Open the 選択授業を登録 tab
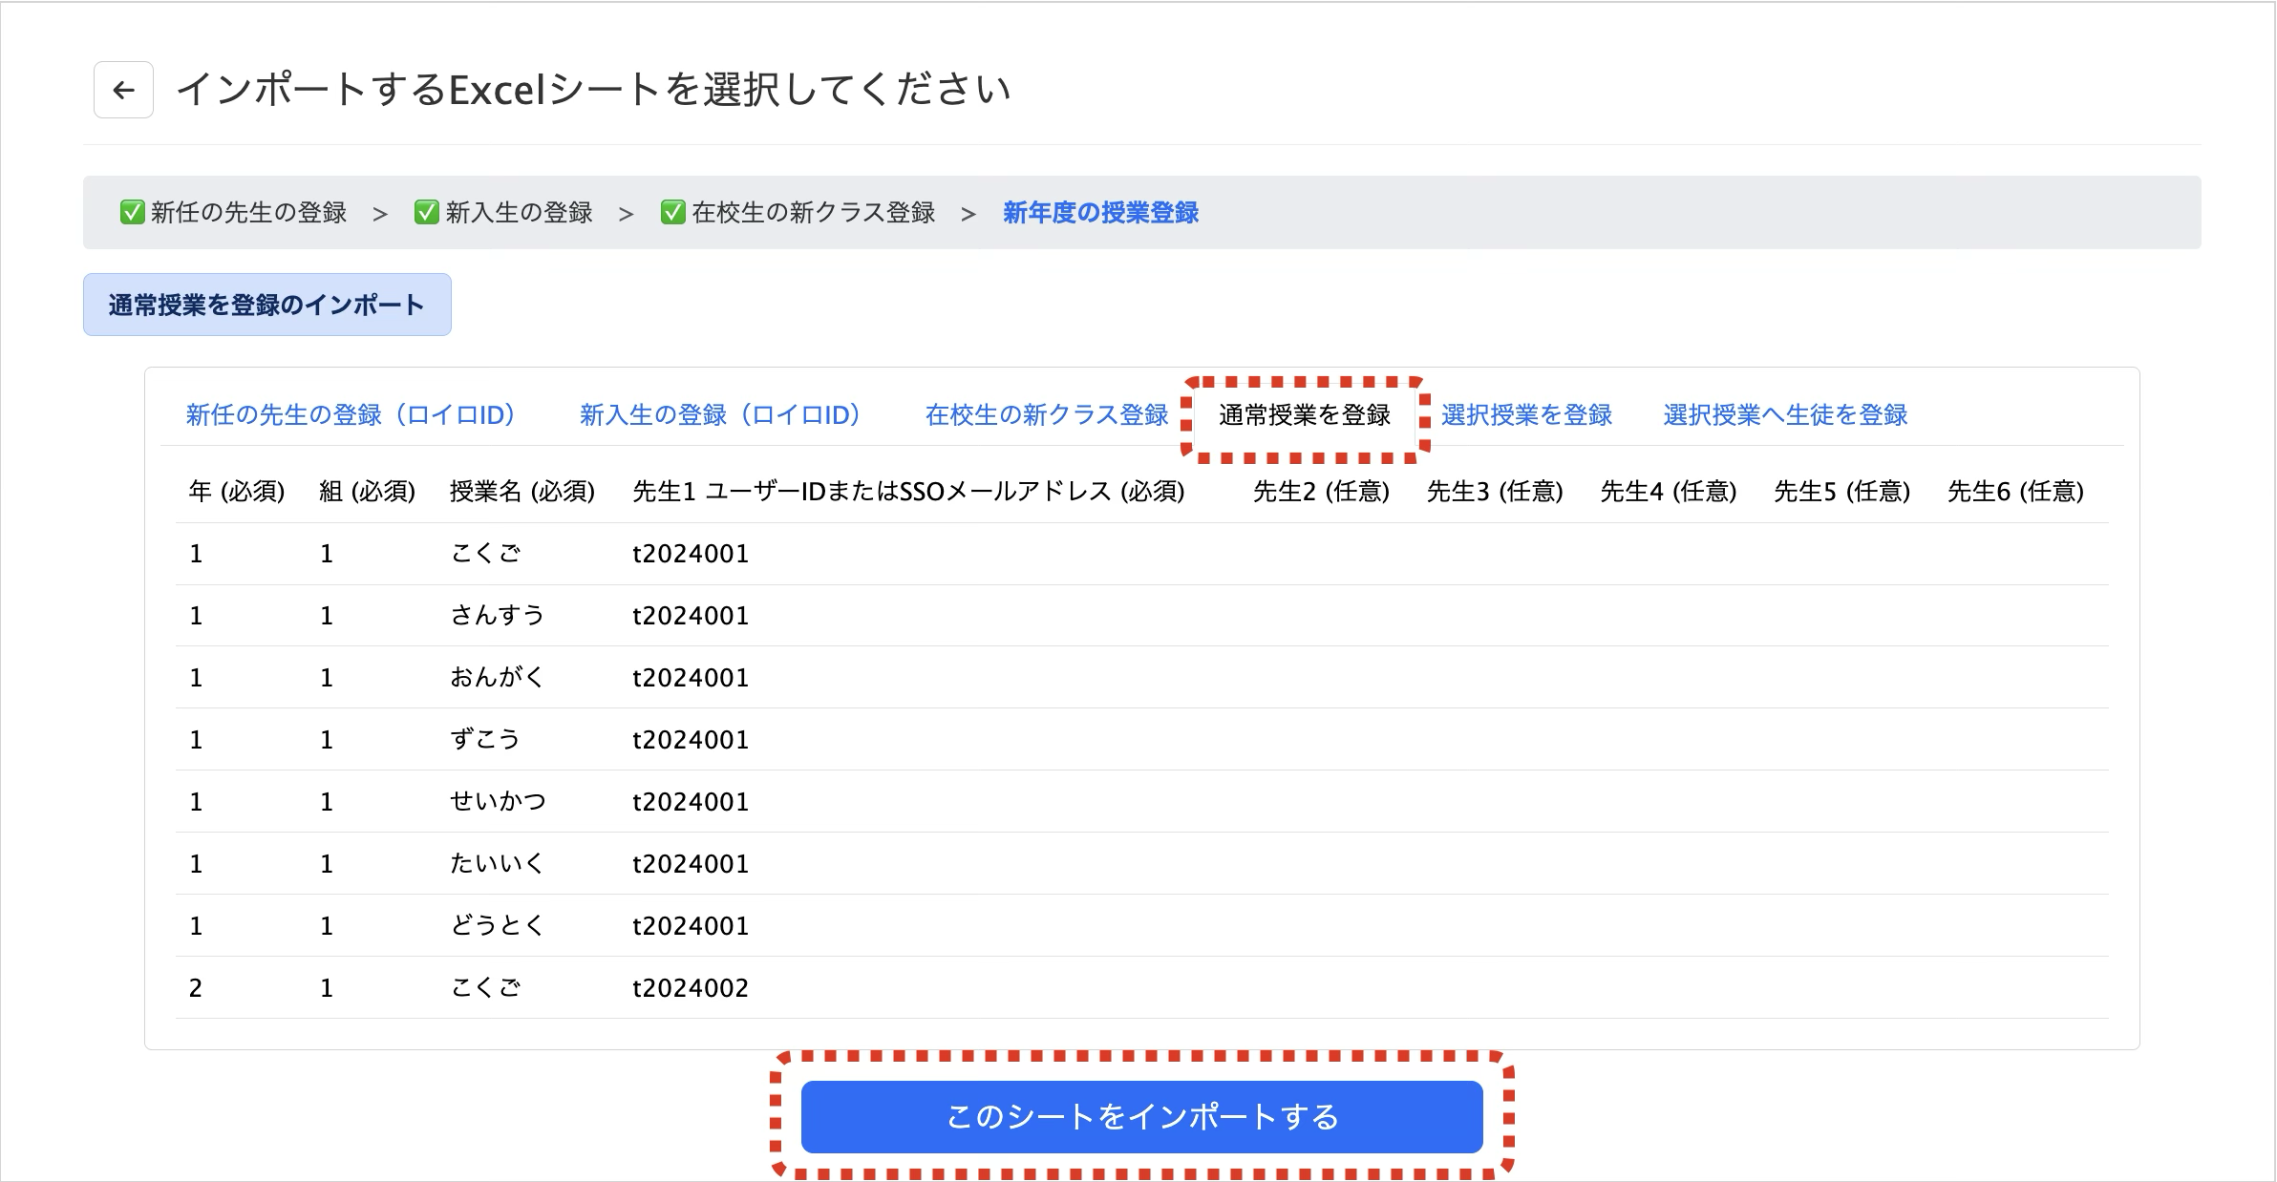The width and height of the screenshot is (2277, 1182). pos(1526,414)
